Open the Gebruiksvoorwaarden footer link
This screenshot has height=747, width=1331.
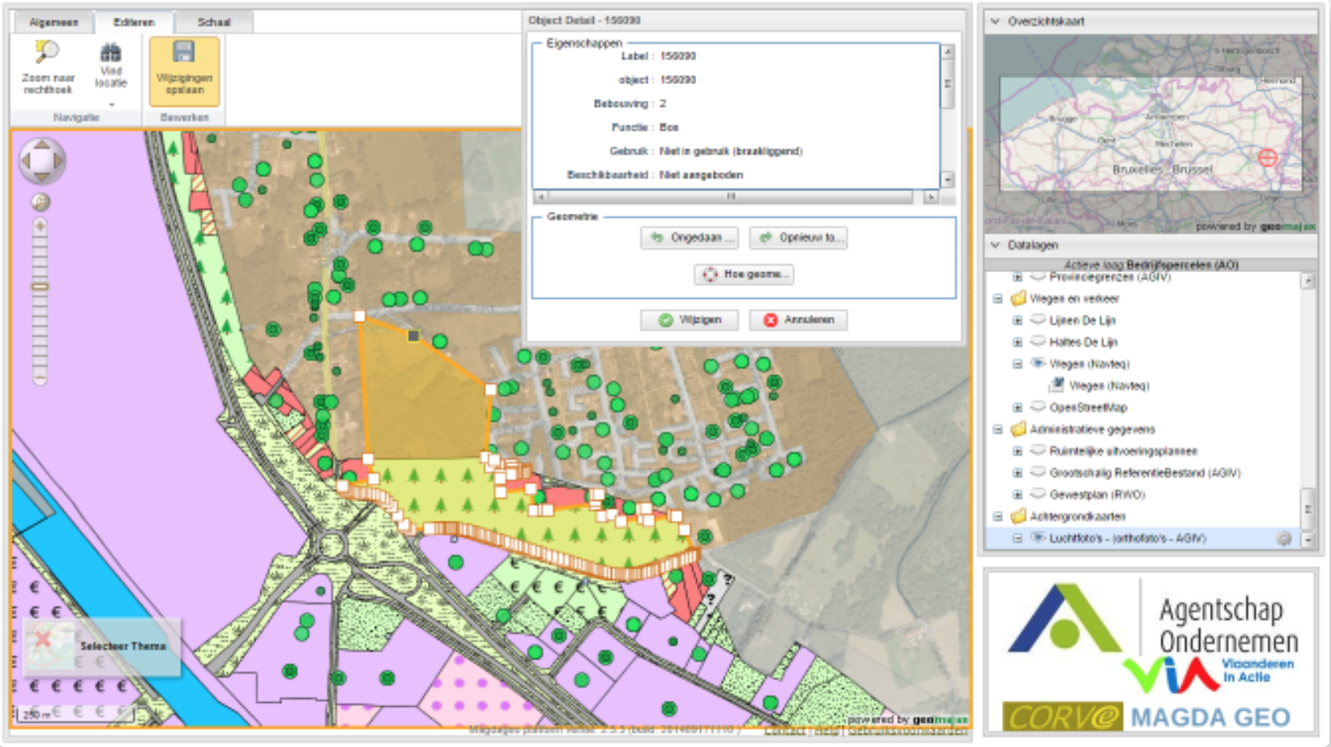pyautogui.click(x=907, y=730)
